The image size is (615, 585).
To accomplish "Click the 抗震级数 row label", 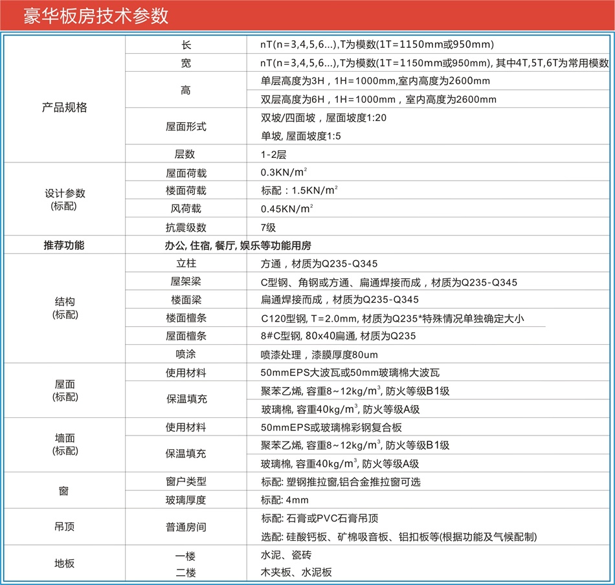I will [186, 227].
